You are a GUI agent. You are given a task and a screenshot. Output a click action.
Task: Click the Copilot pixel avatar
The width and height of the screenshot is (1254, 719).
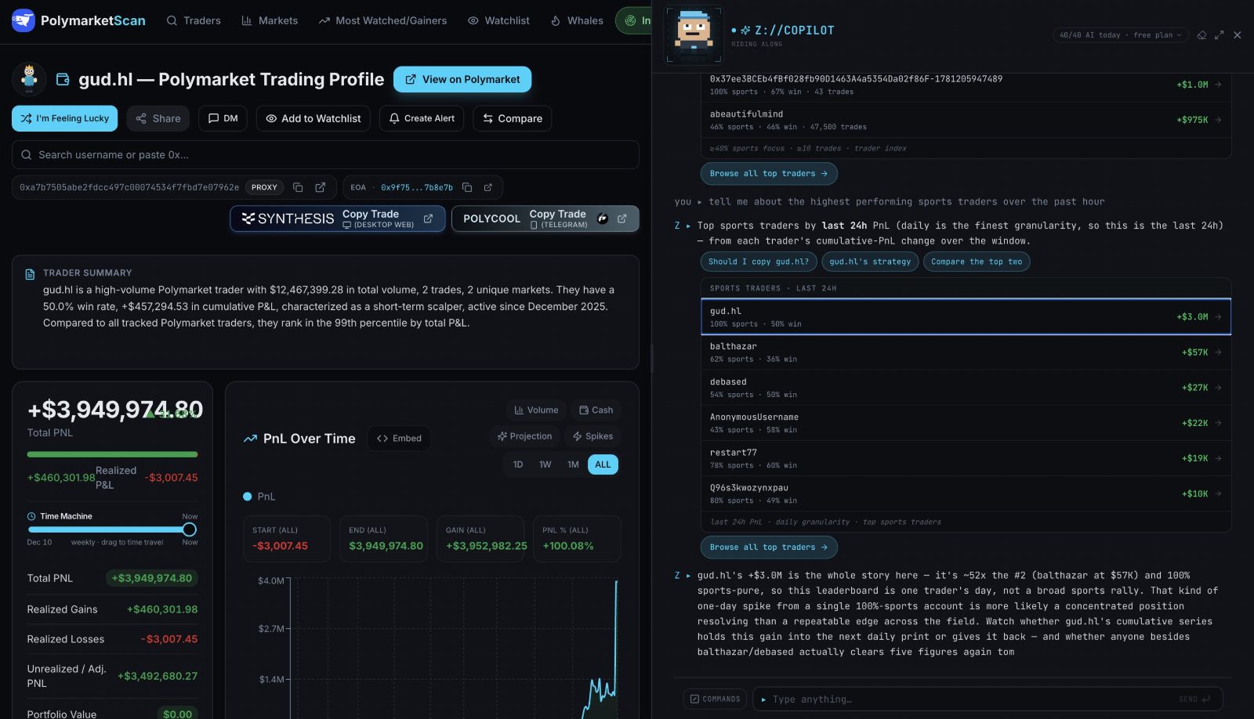tap(694, 34)
